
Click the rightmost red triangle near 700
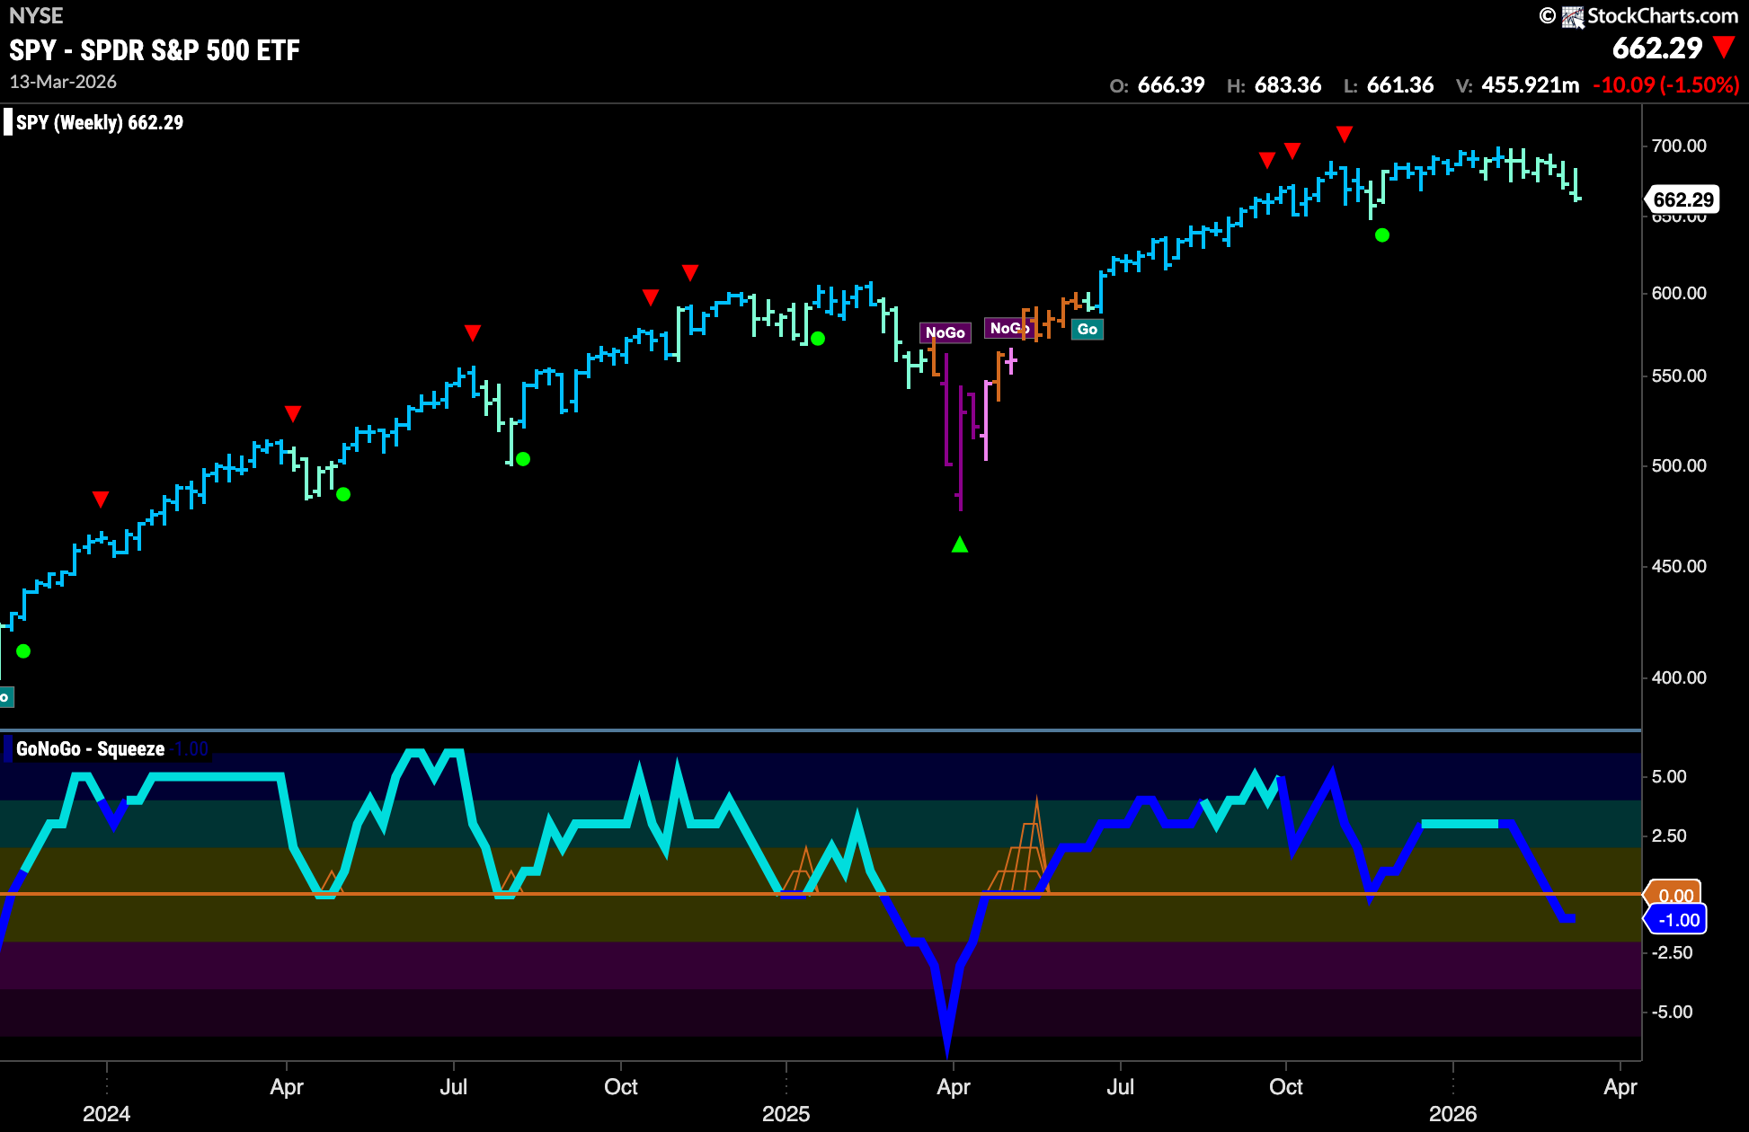coord(1345,134)
